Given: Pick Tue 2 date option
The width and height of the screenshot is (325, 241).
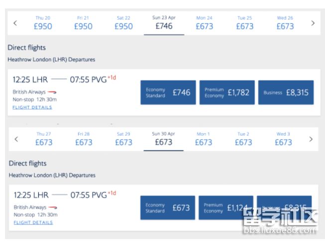Looking at the screenshot, I should 243,139.
